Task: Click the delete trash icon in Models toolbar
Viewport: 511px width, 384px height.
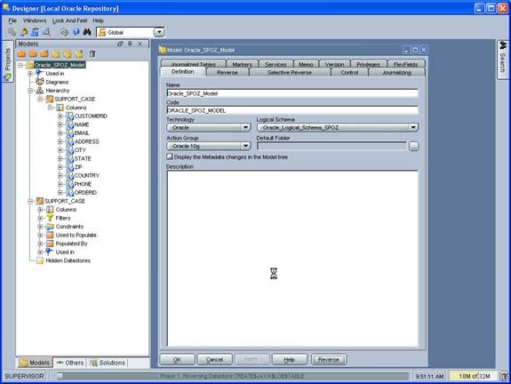Action: 92,54
